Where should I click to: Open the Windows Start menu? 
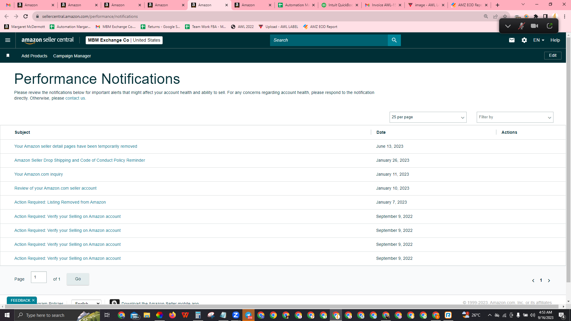pyautogui.click(x=7, y=315)
